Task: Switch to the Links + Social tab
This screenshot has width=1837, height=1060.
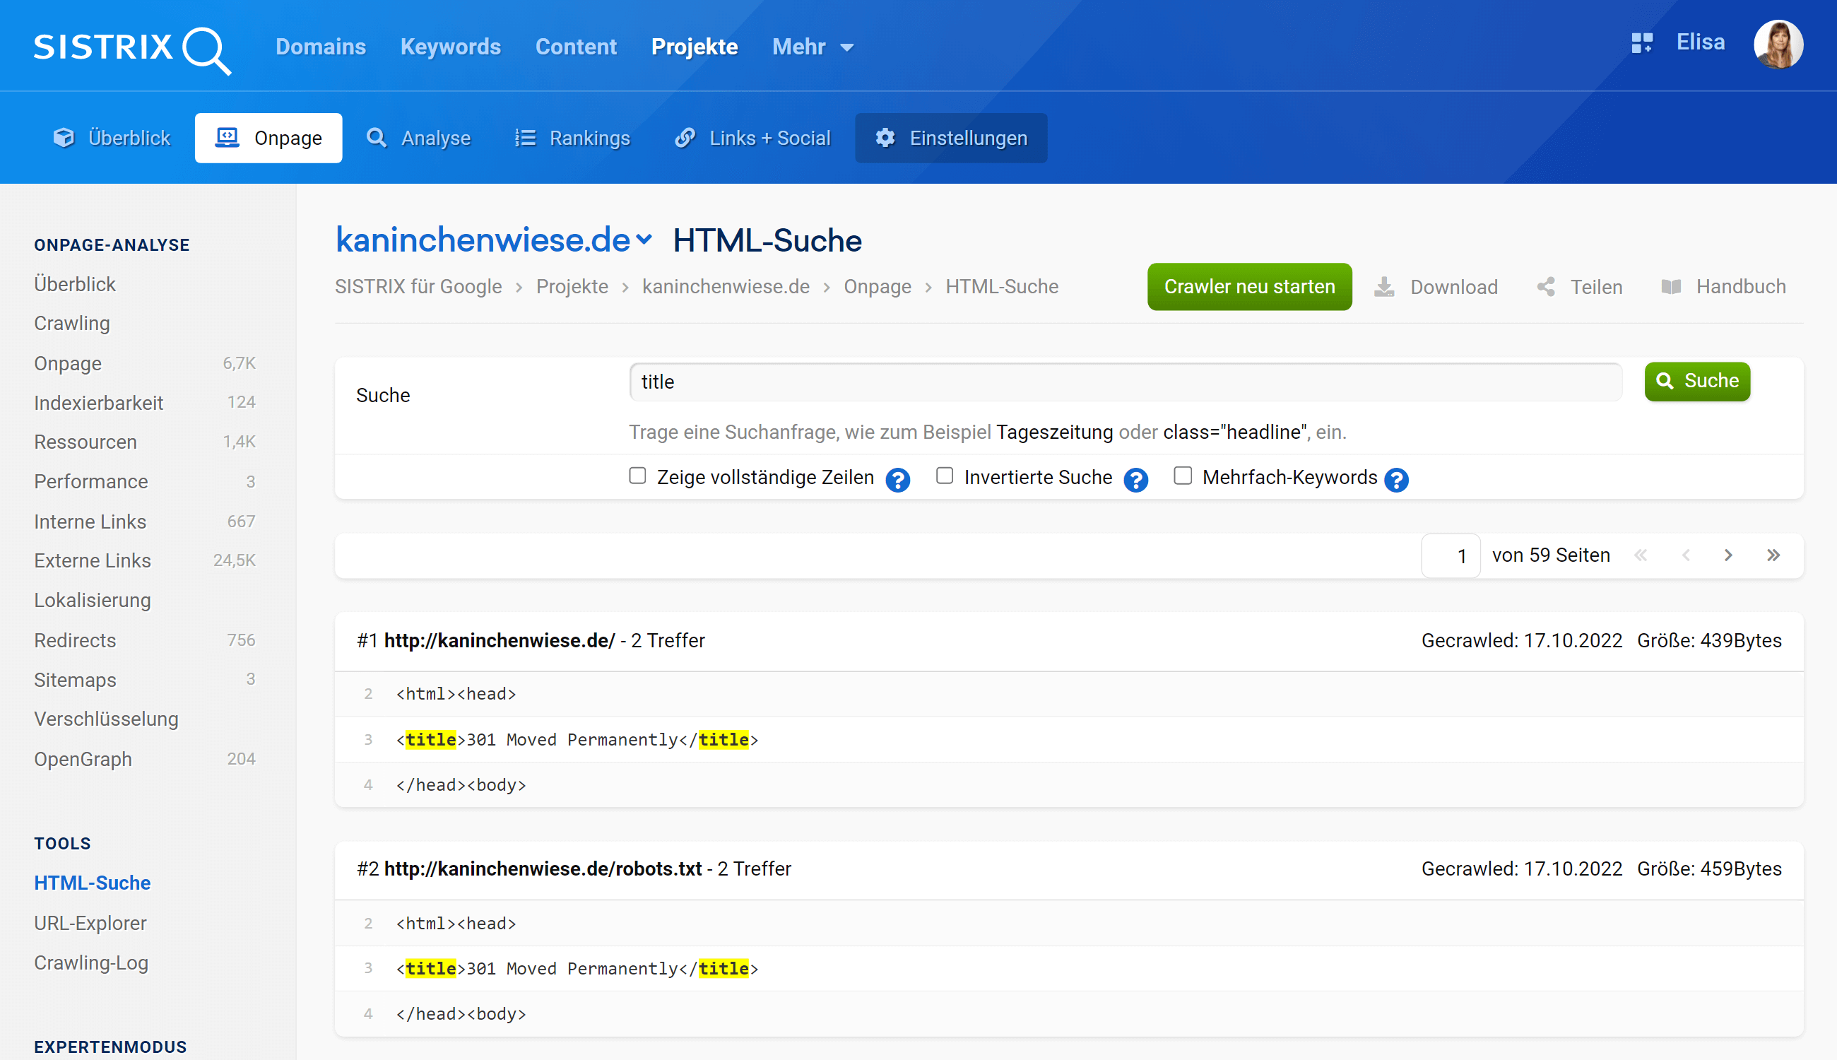Action: point(752,138)
